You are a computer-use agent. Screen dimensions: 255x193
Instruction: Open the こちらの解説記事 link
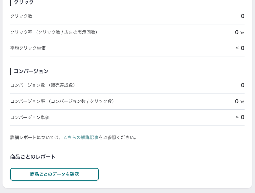(81, 138)
